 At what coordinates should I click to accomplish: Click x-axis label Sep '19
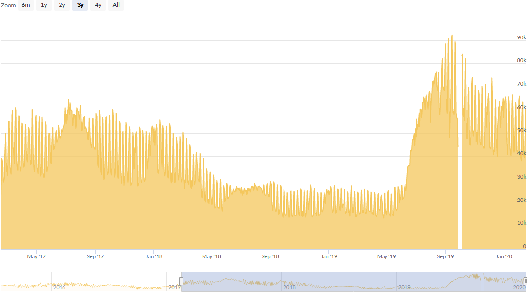(x=446, y=256)
